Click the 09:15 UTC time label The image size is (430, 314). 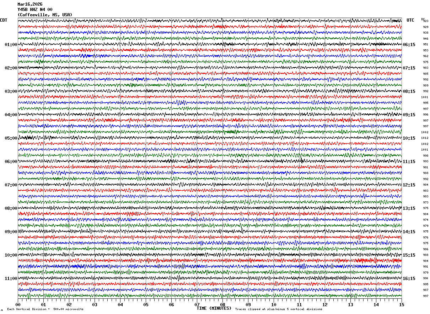click(x=409, y=115)
